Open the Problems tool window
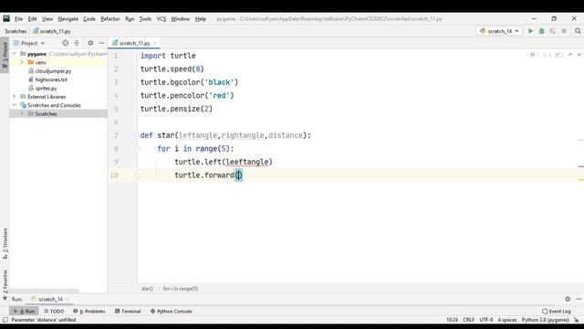This screenshot has height=329, width=584. click(89, 311)
